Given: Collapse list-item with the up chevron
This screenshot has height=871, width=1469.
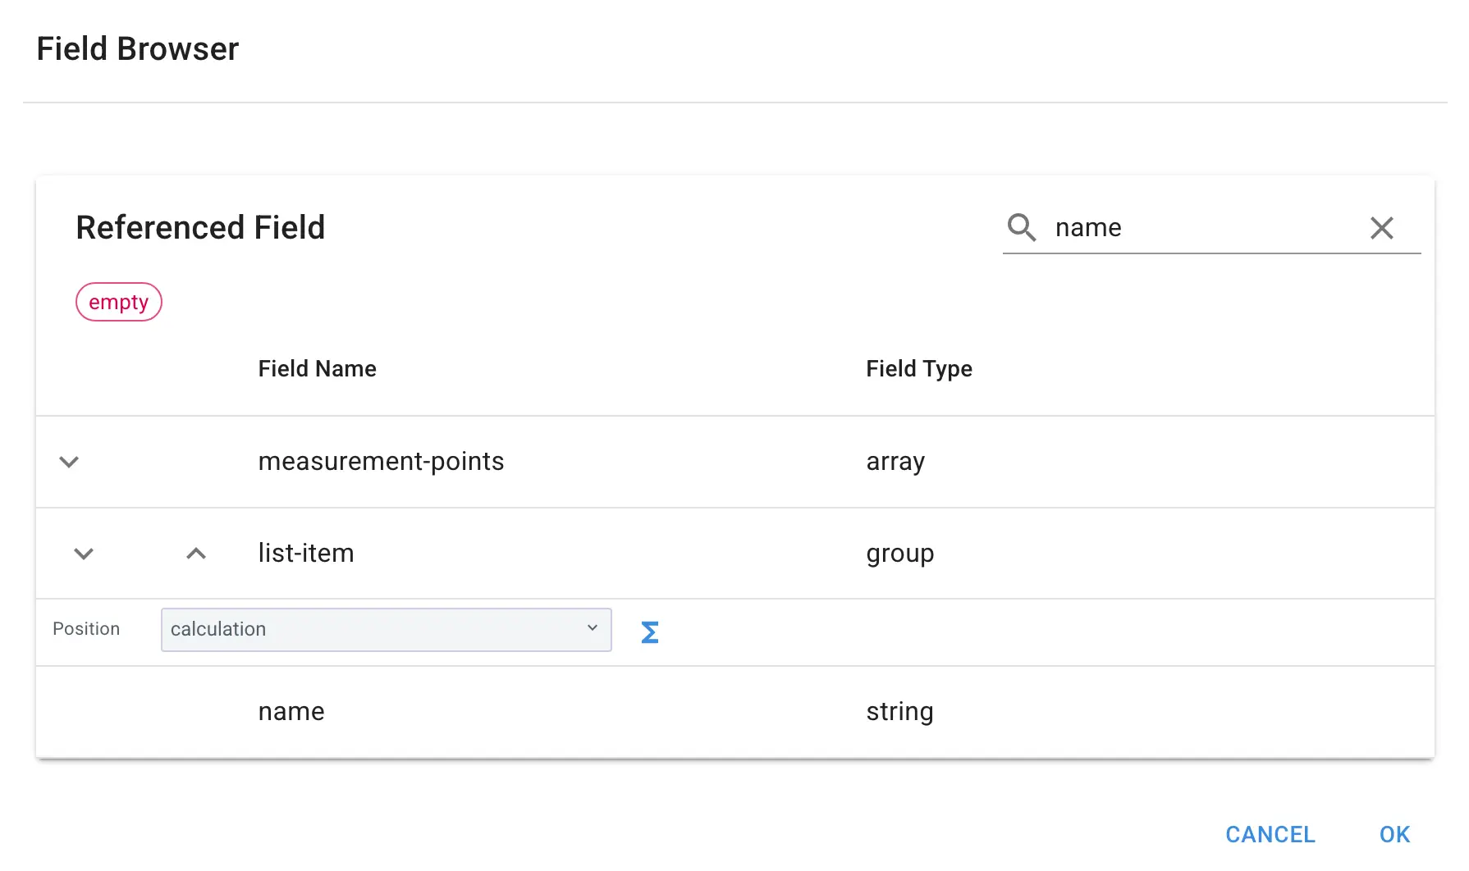Looking at the screenshot, I should tap(195, 554).
